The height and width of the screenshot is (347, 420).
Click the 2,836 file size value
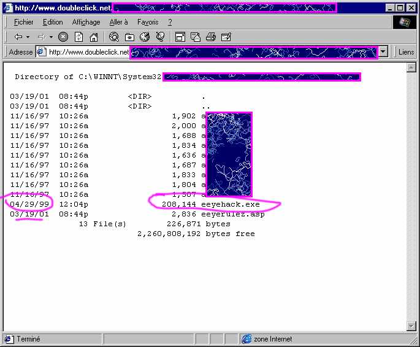(x=184, y=214)
